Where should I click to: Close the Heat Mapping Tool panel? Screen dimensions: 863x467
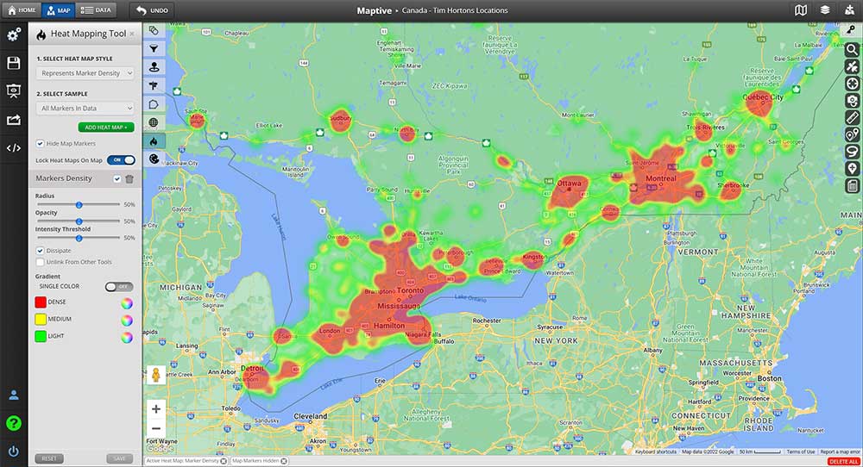132,34
